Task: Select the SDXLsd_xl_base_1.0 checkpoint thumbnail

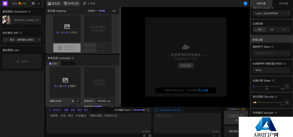Action: click(x=7, y=20)
